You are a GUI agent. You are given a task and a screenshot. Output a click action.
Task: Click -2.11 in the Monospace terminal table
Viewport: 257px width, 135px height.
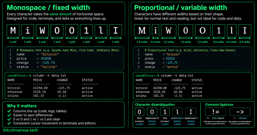(62, 96)
